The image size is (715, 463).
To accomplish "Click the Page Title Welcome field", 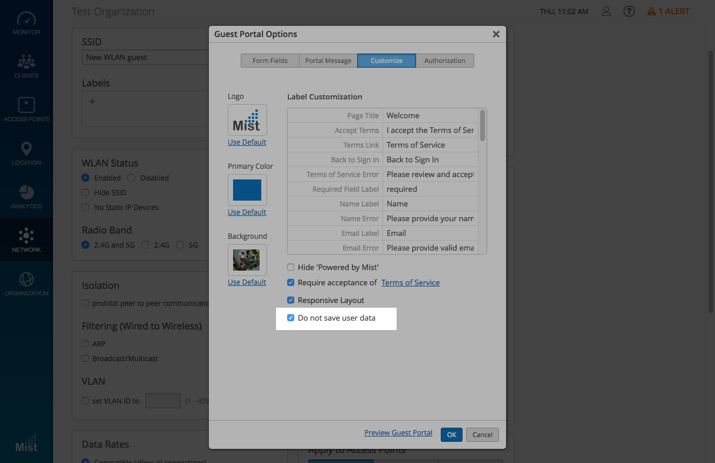I will click(x=430, y=116).
